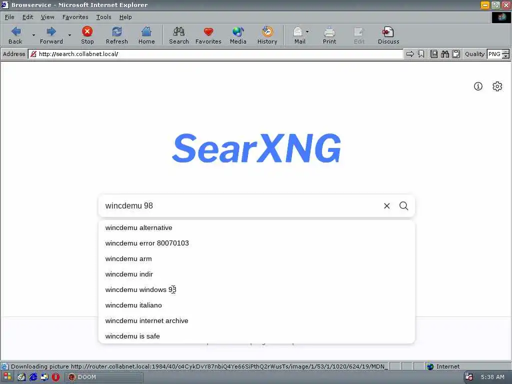The height and width of the screenshot is (384, 512).
Task: Select suggestion 'wincdemu is safe'
Action: (x=256, y=336)
